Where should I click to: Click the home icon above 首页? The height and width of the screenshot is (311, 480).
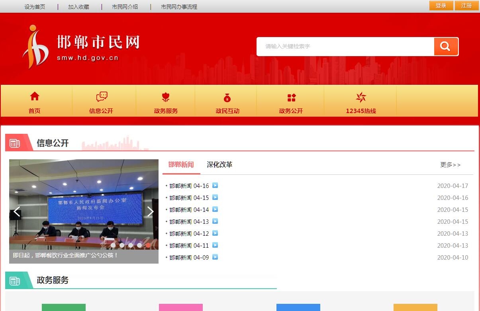35,96
